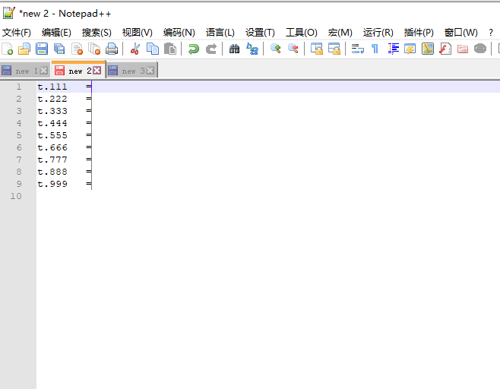Open the 编辑(E) menu
This screenshot has height=389, width=500.
[x=56, y=33]
